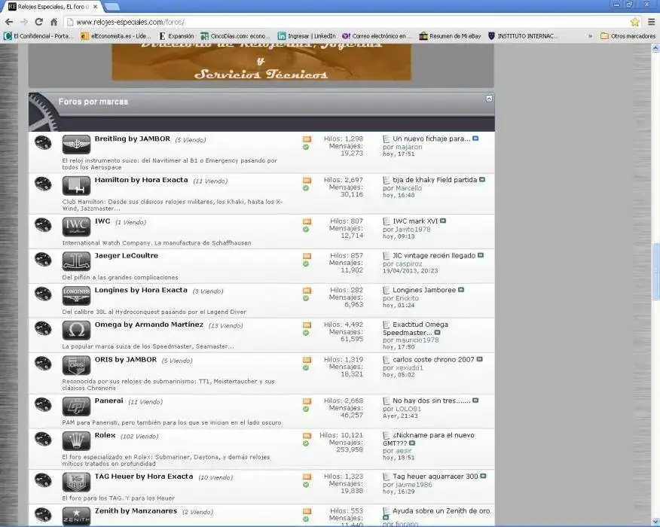Open the Chrome menu icon
The height and width of the screenshot is (527, 660).
651,22
